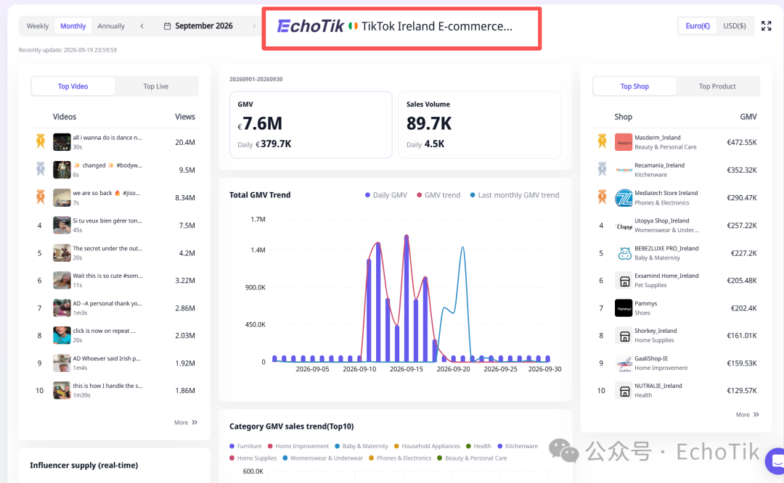Select the Top Video tab
This screenshot has height=483, width=784.
(73, 86)
